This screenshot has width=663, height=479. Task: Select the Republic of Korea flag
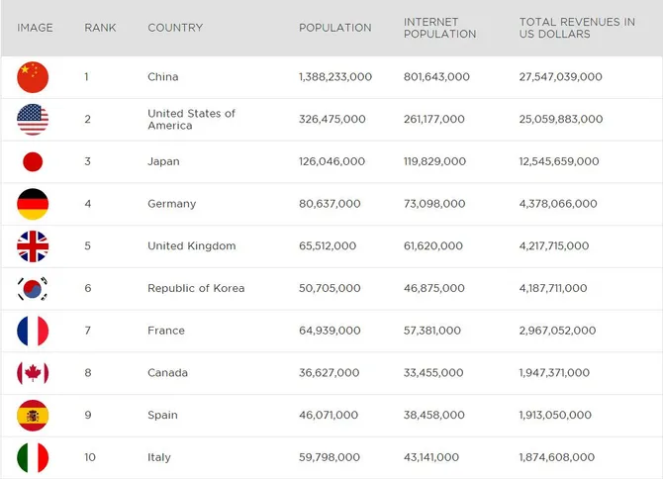(33, 288)
